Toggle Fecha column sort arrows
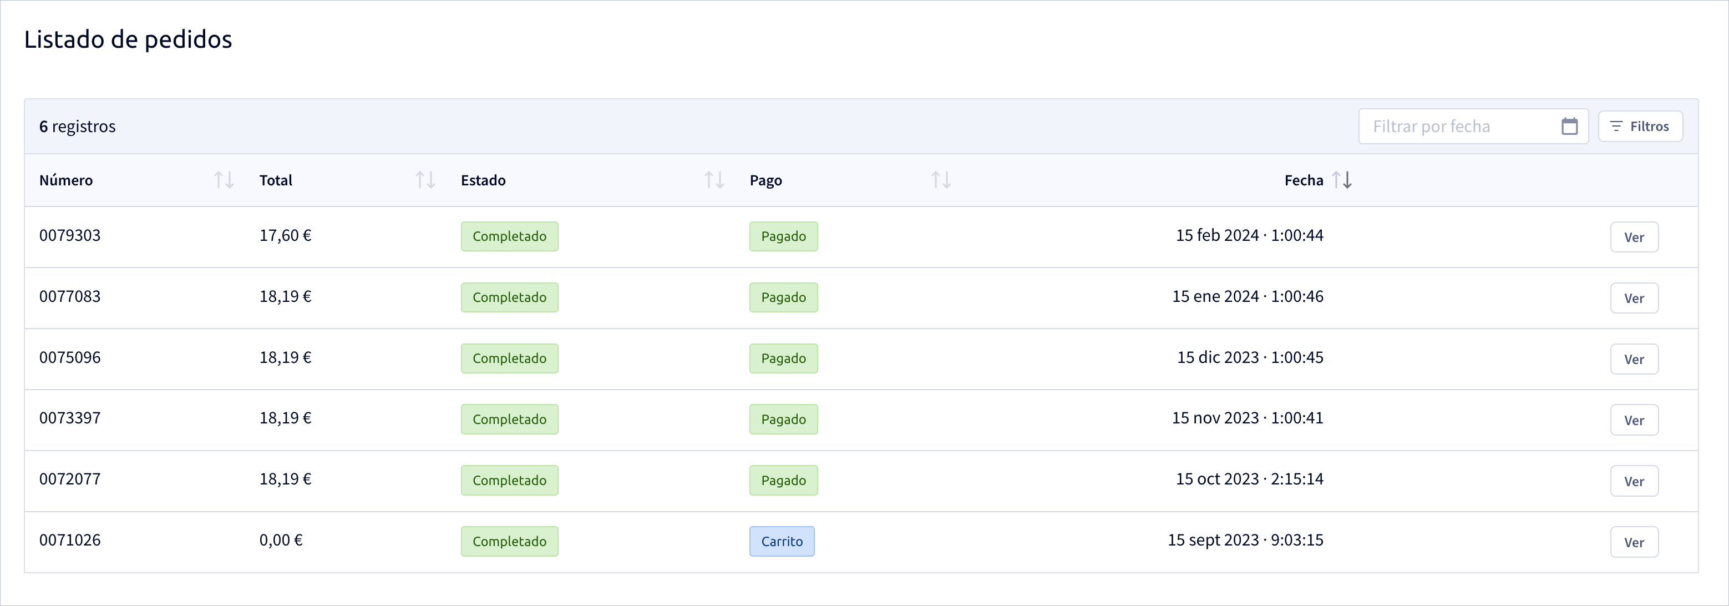The width and height of the screenshot is (1729, 606). [1342, 180]
